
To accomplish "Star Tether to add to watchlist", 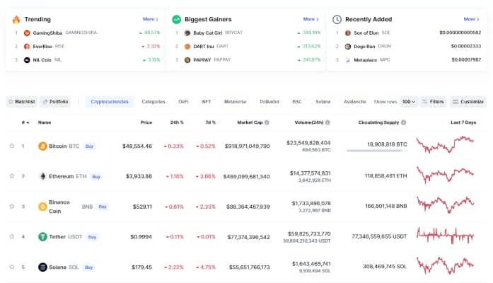I will coord(12,236).
